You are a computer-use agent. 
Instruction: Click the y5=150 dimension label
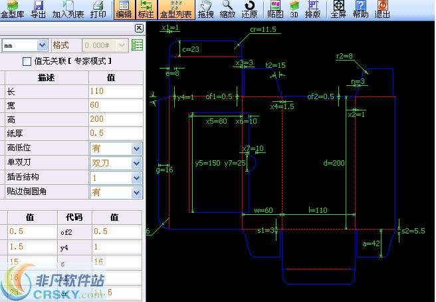tap(207, 163)
